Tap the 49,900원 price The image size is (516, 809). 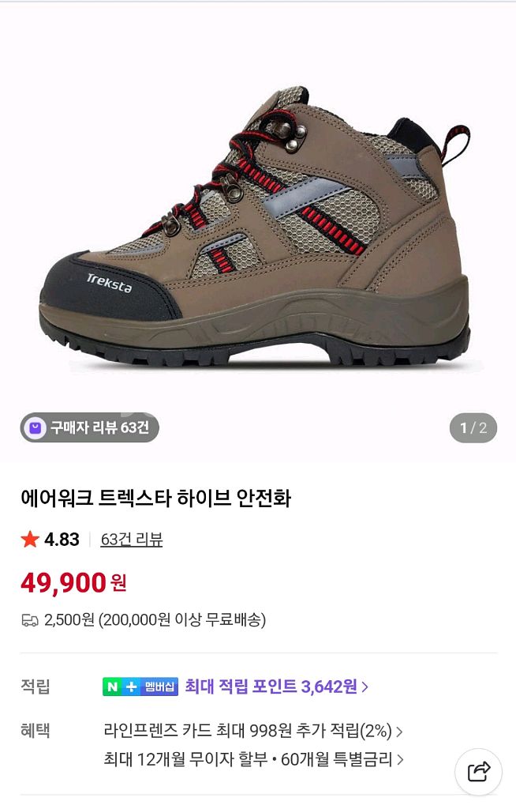73,583
